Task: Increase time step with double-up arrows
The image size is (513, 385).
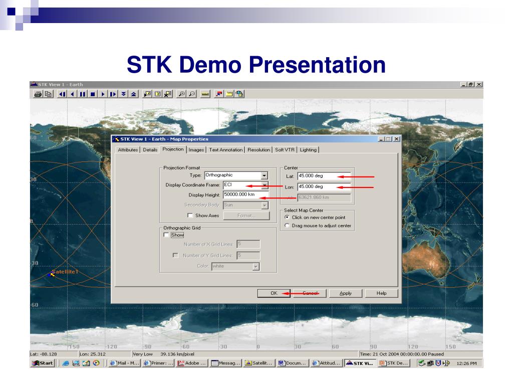Action: 133,94
